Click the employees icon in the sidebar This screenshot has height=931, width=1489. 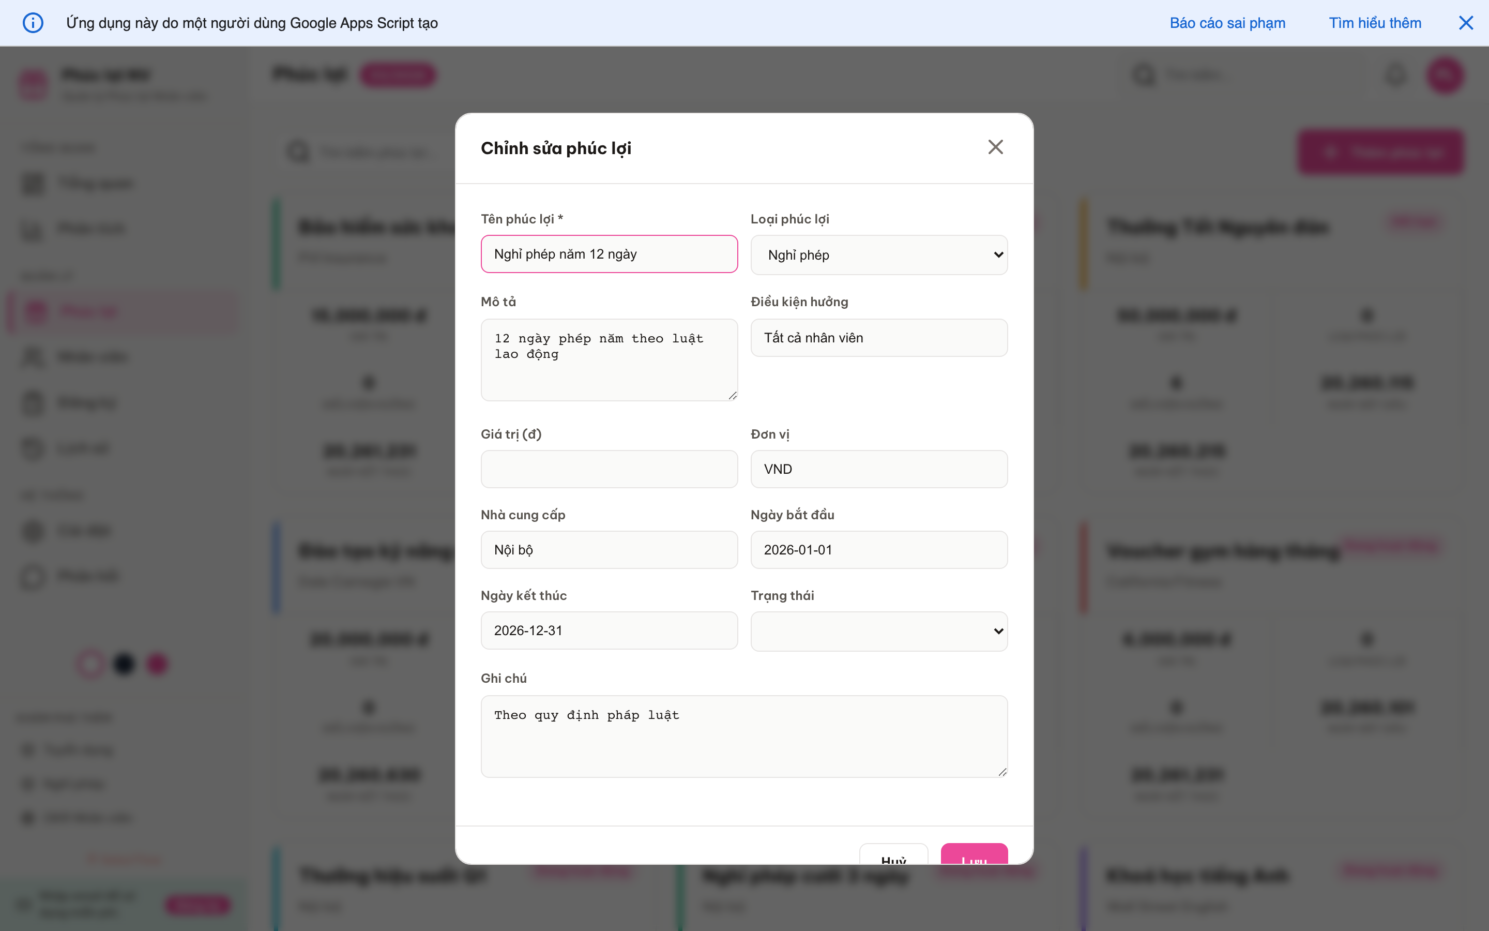pos(34,356)
